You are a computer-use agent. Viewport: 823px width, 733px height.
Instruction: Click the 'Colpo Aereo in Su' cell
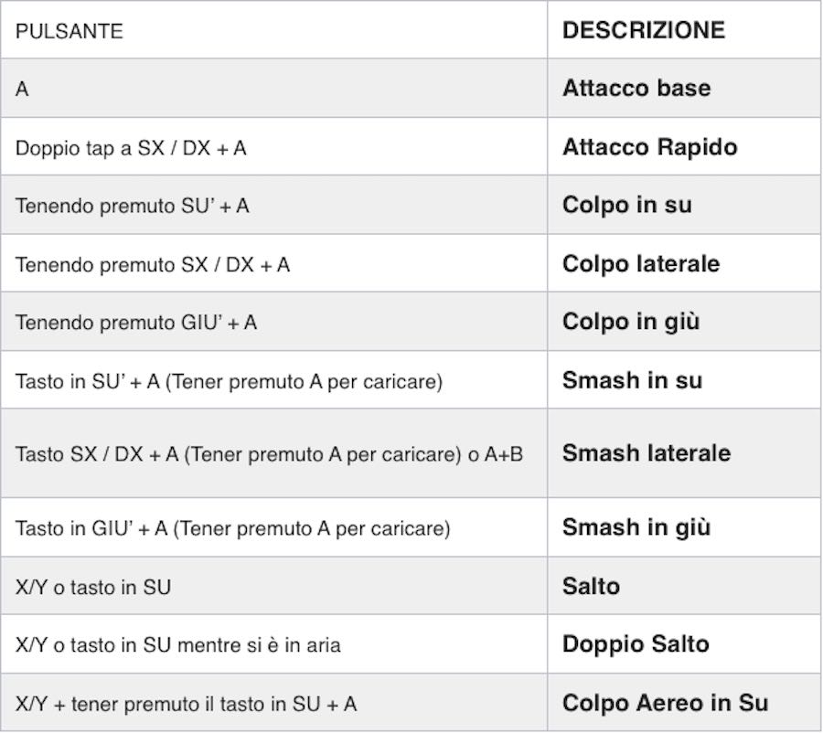pyautogui.click(x=684, y=703)
